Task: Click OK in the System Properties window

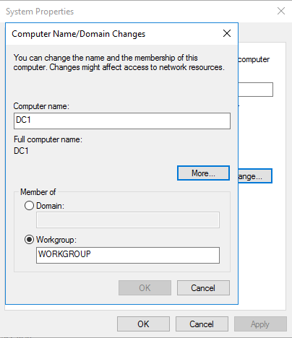Action: tap(143, 324)
